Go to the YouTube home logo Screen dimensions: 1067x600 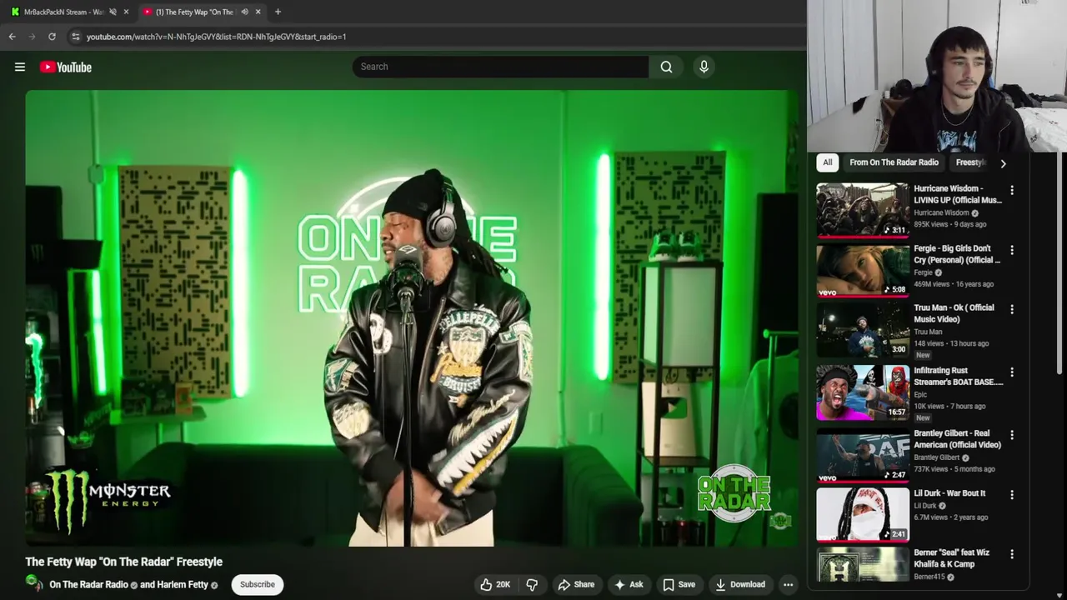pyautogui.click(x=66, y=67)
